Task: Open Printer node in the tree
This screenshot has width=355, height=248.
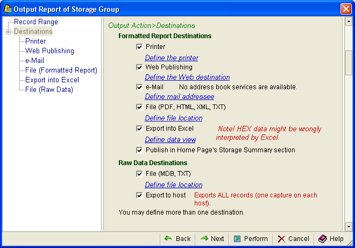Action: click(35, 41)
